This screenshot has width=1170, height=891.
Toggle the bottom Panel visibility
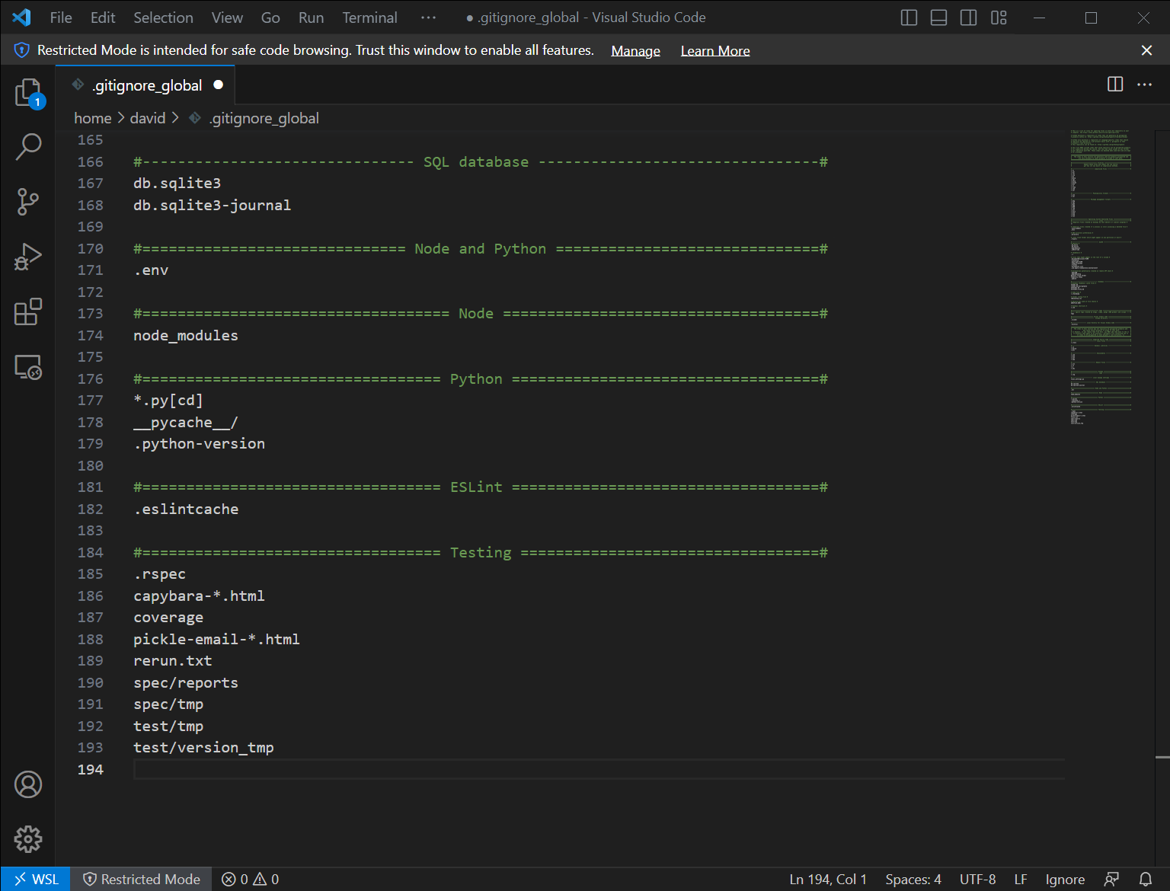coord(938,17)
